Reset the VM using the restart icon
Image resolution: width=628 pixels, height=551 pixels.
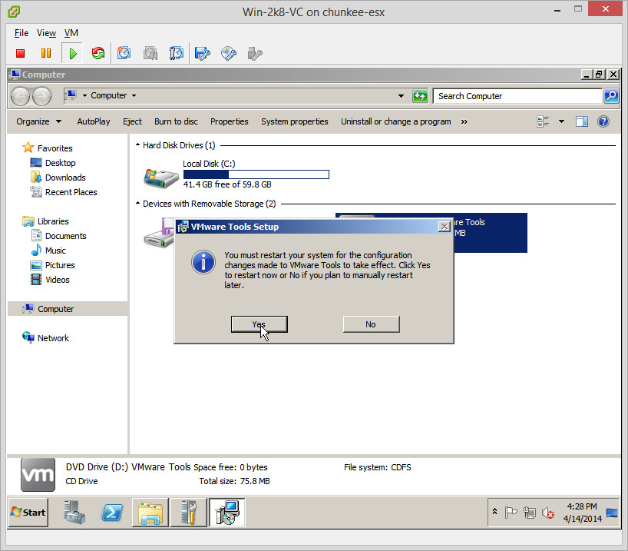(x=98, y=53)
